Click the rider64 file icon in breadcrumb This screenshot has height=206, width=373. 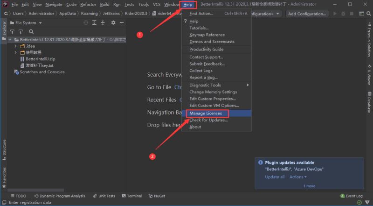(x=154, y=14)
